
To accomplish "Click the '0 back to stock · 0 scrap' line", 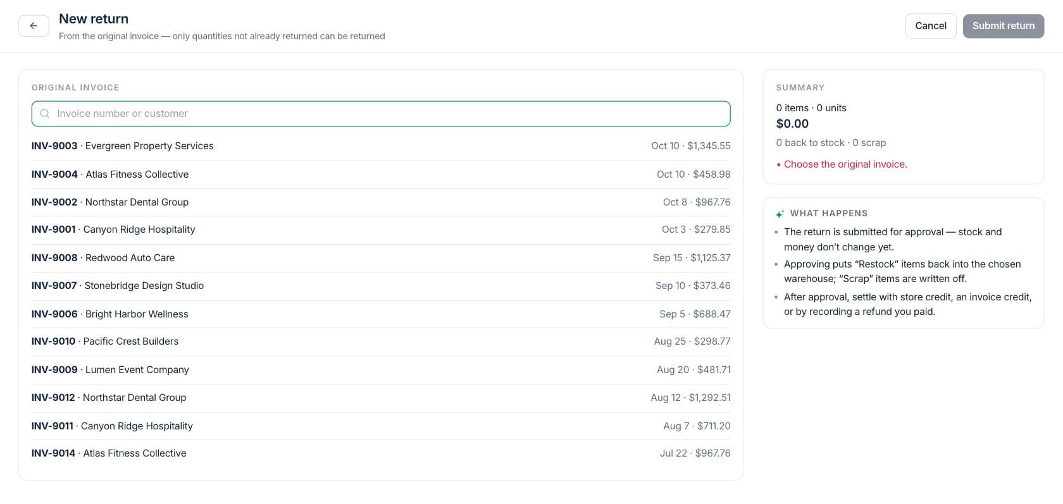I will (831, 143).
